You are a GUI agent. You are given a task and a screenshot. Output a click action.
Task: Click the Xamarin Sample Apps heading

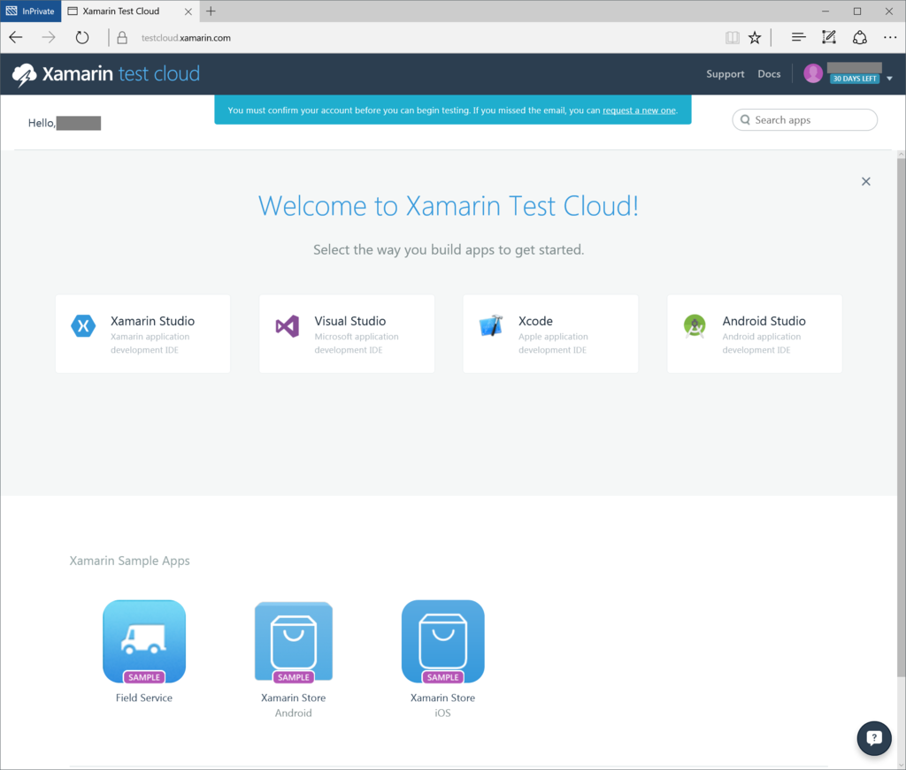129,560
